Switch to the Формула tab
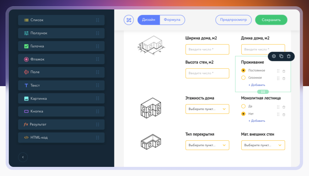This screenshot has width=309, height=176. coord(172,20)
